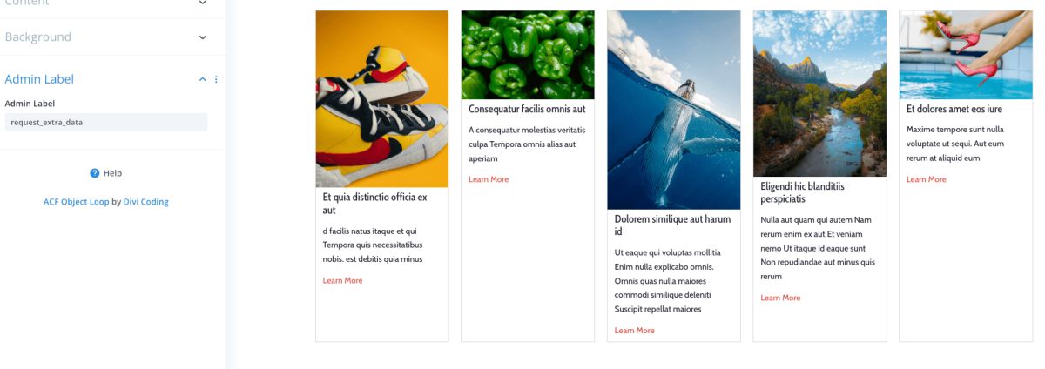Click the sneaker shoe image thumbnail
The width and height of the screenshot is (1045, 369).
point(382,99)
